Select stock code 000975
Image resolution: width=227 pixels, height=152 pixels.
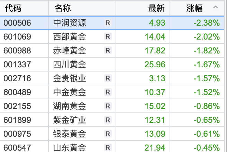coord(17,134)
